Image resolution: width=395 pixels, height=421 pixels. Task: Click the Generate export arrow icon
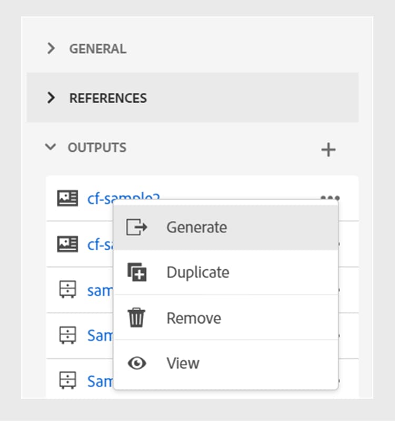[137, 227]
